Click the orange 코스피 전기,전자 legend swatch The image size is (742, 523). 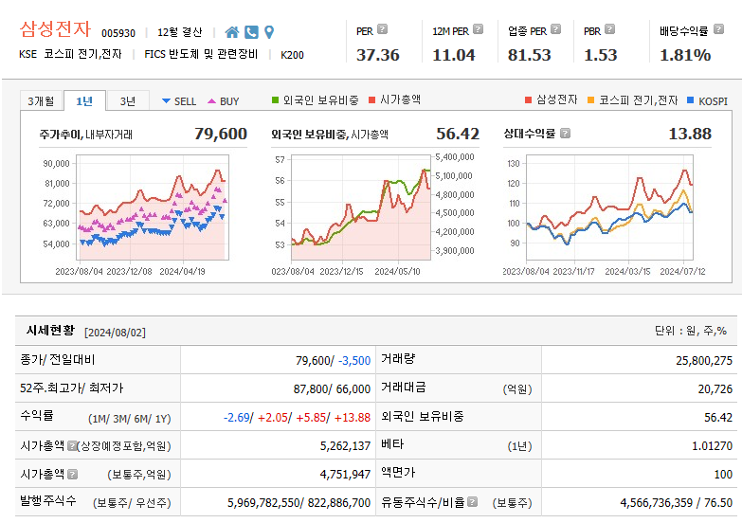(590, 99)
